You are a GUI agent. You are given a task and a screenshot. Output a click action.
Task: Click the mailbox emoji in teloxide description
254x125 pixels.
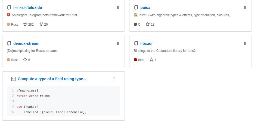tap(9, 15)
